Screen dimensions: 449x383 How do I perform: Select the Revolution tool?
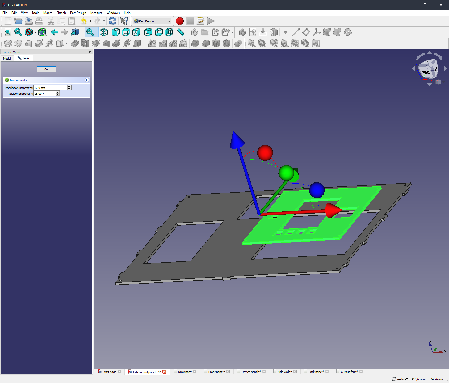(x=18, y=43)
